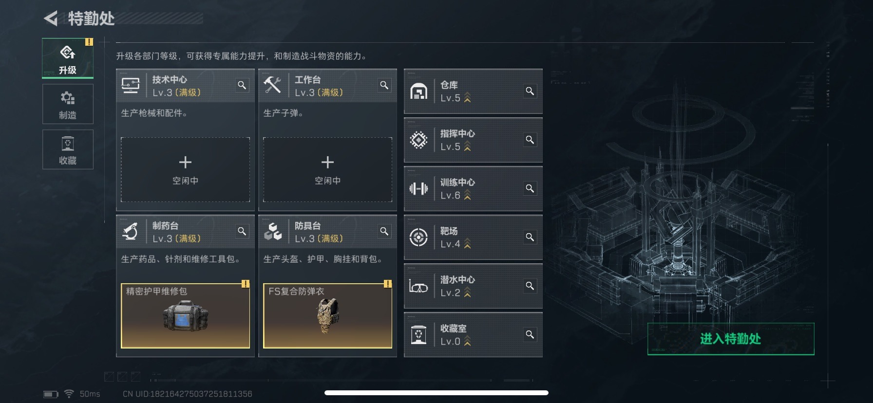Collect the finished FS复合防弹衣 item
873x403 pixels.
click(327, 316)
